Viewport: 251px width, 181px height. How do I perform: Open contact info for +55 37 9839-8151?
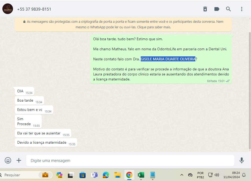coord(34,9)
